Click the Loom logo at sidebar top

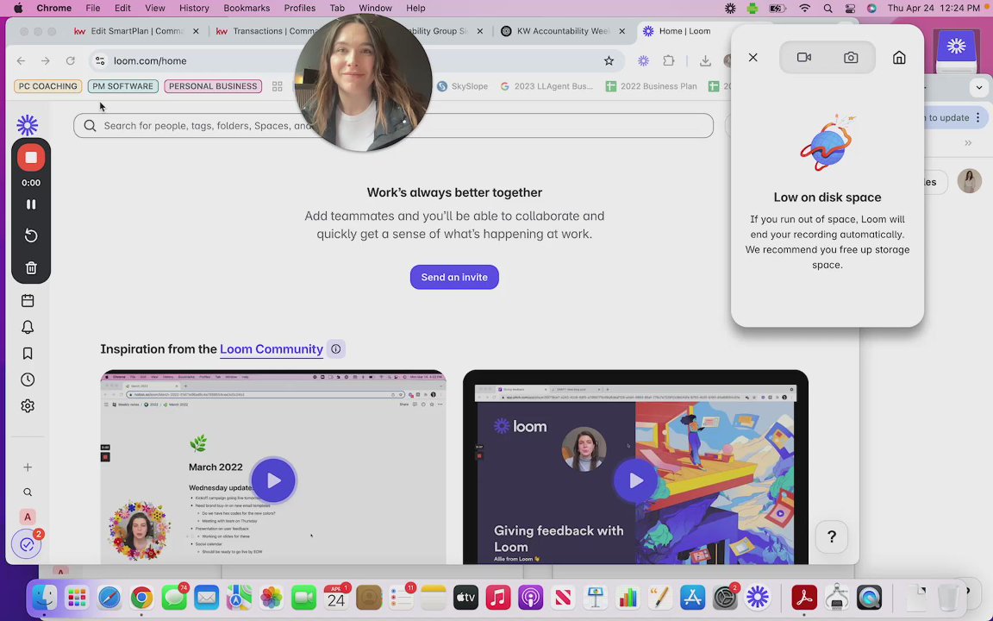coord(28,125)
